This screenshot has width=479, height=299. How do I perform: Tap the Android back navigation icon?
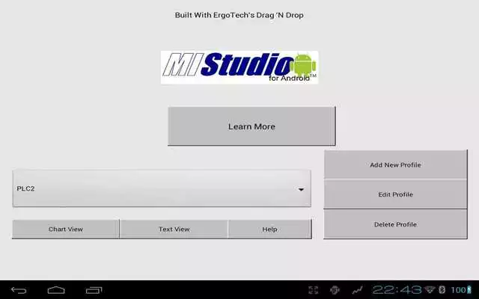[19, 290]
